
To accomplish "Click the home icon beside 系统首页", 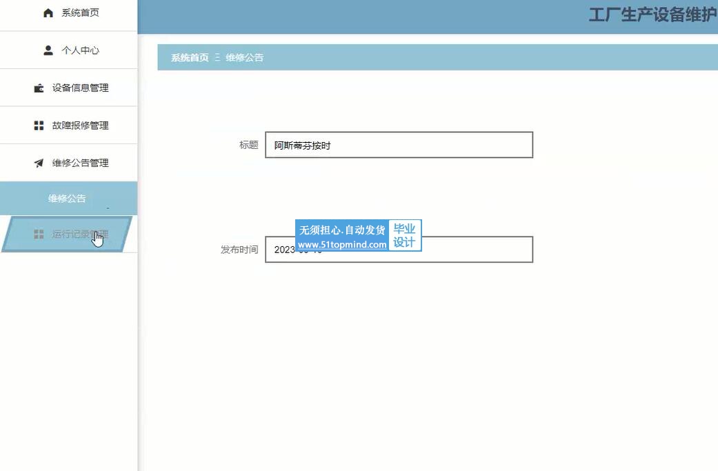I will pos(48,13).
